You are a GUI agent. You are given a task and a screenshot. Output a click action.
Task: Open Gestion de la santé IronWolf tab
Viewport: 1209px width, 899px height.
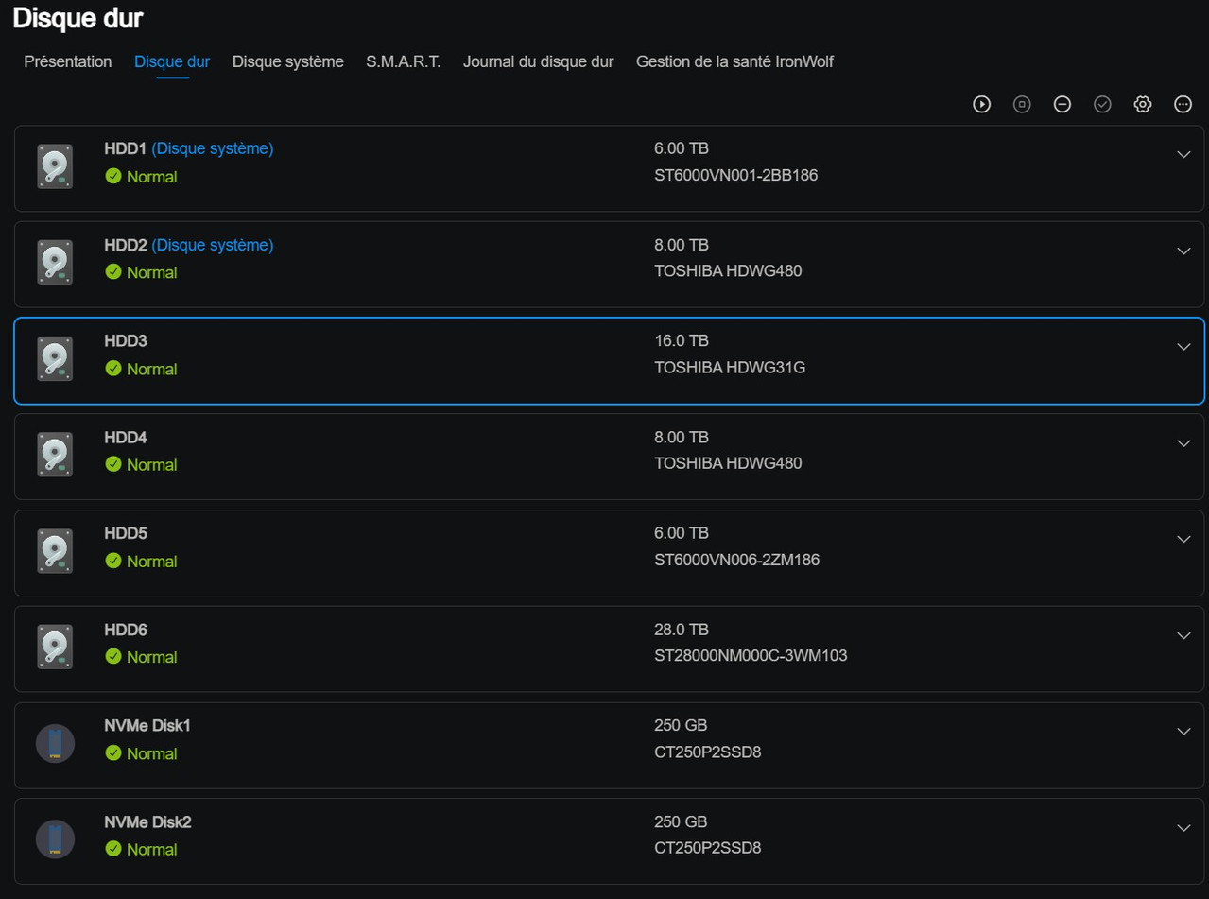[734, 61]
